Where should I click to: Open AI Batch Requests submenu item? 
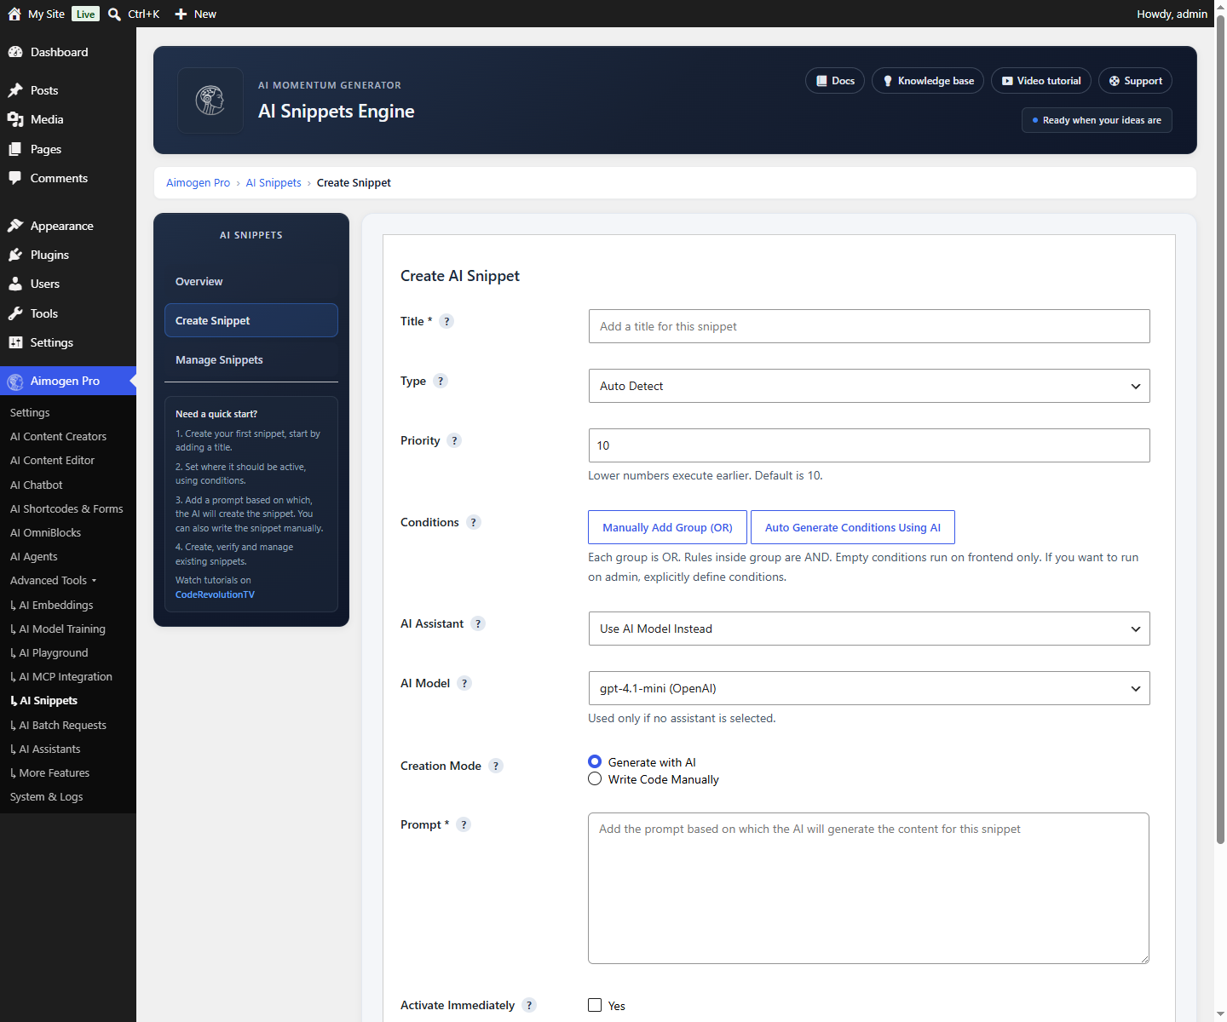58,725
